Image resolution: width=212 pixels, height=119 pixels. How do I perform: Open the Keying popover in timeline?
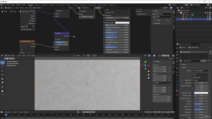coord(15,112)
